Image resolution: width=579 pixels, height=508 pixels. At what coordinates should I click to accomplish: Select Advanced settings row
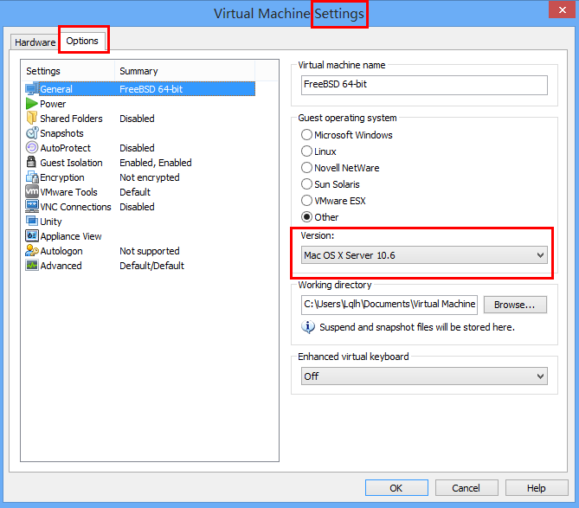[x=140, y=266]
